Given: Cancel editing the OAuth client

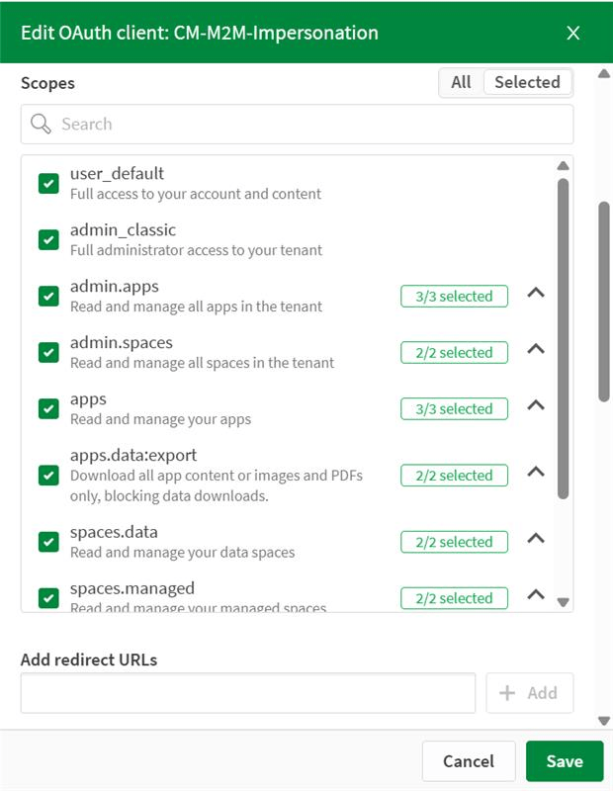Looking at the screenshot, I should [469, 761].
